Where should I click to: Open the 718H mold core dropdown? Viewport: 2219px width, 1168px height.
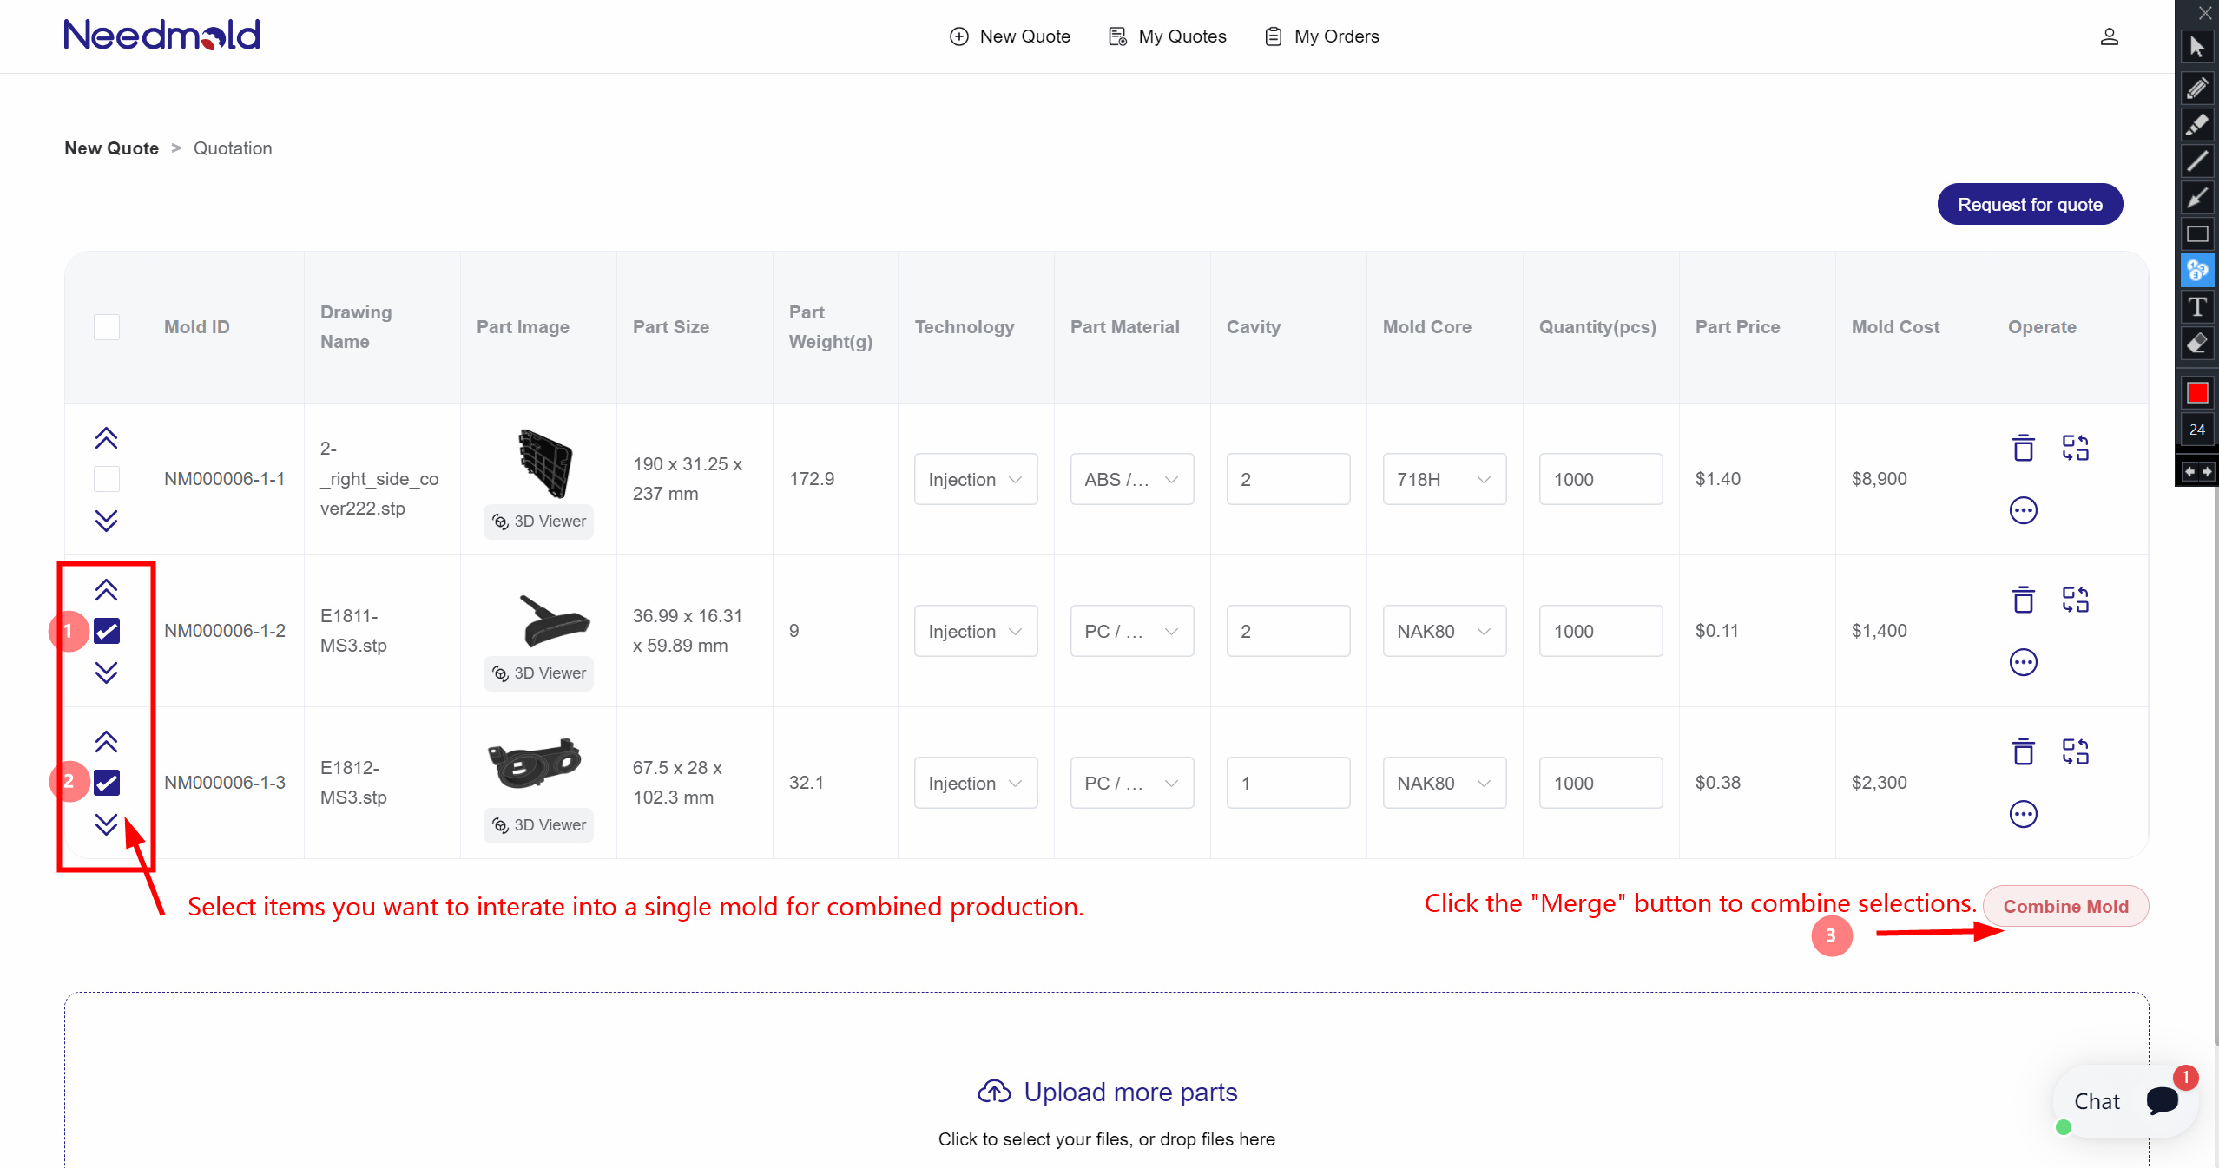(1445, 479)
